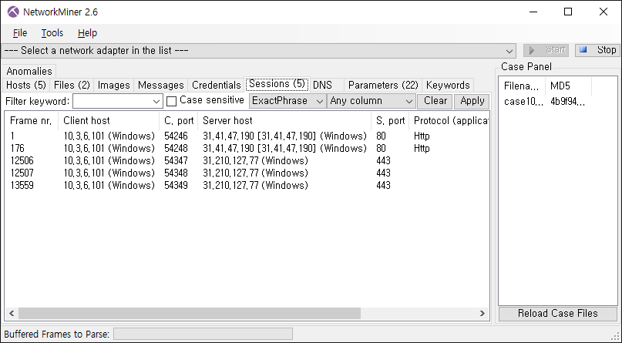This screenshot has height=343, width=622.
Task: Click Http protocol cell in frame 1 row
Action: click(x=422, y=136)
